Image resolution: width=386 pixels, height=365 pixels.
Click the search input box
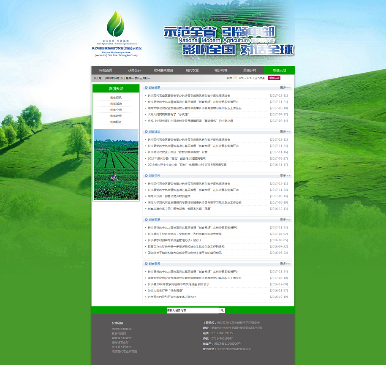[193, 311]
